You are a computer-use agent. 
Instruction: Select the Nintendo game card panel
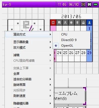[70, 96]
